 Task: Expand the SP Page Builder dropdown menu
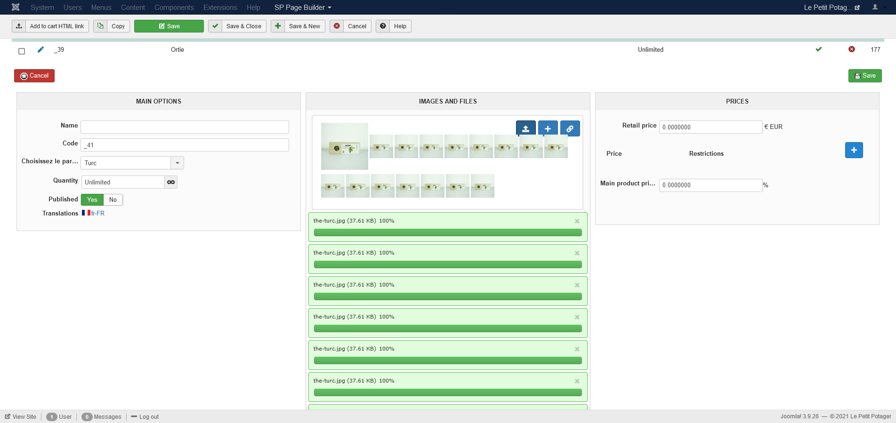(303, 8)
